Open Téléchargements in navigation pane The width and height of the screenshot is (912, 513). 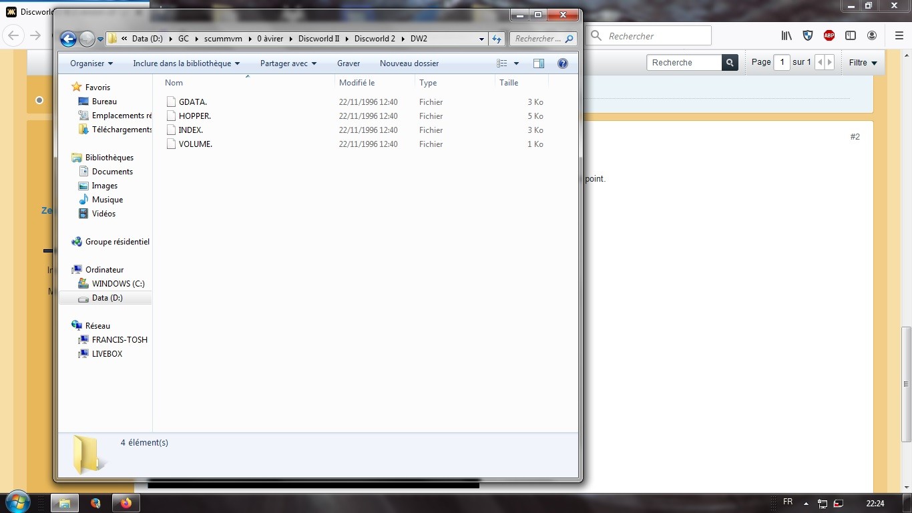click(115, 130)
